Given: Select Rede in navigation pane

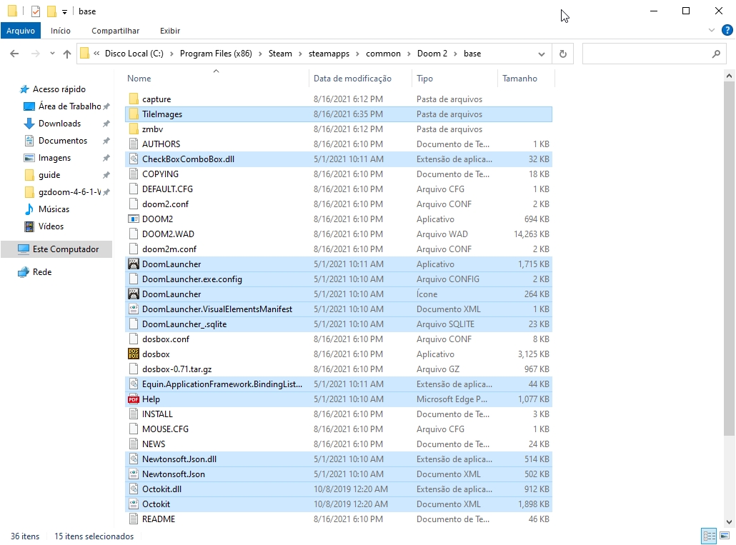Looking at the screenshot, I should pos(41,272).
